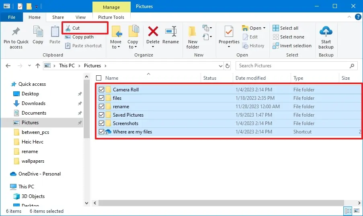Click the Copy icon in Clipboard group

click(x=38, y=32)
